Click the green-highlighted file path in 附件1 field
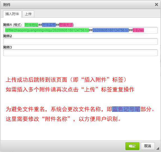The image size is (161, 152). [47, 30]
